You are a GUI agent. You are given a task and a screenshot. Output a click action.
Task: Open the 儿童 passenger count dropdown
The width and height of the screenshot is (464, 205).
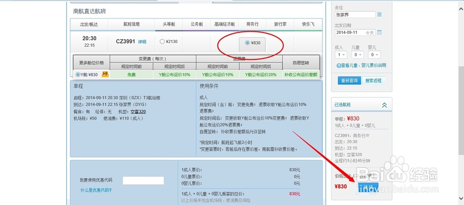point(357,55)
